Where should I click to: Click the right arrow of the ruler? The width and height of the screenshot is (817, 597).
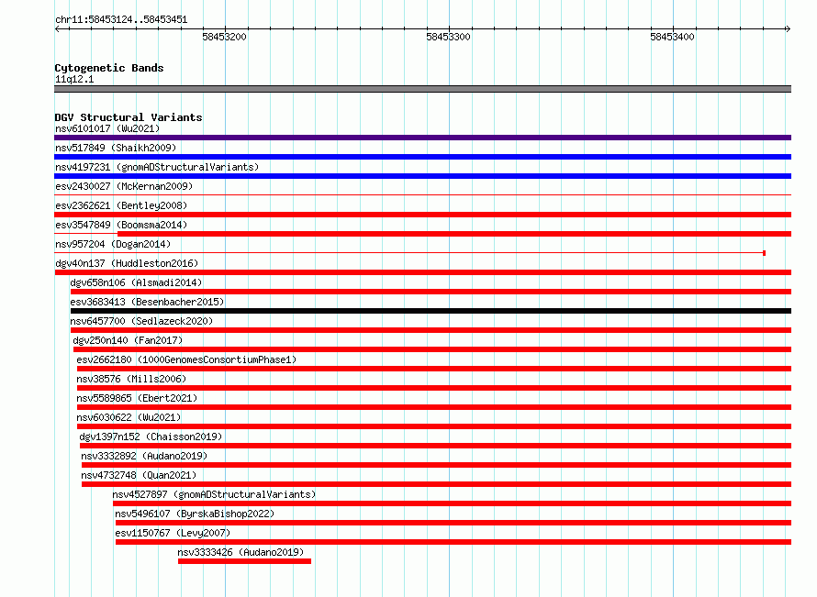(x=788, y=28)
